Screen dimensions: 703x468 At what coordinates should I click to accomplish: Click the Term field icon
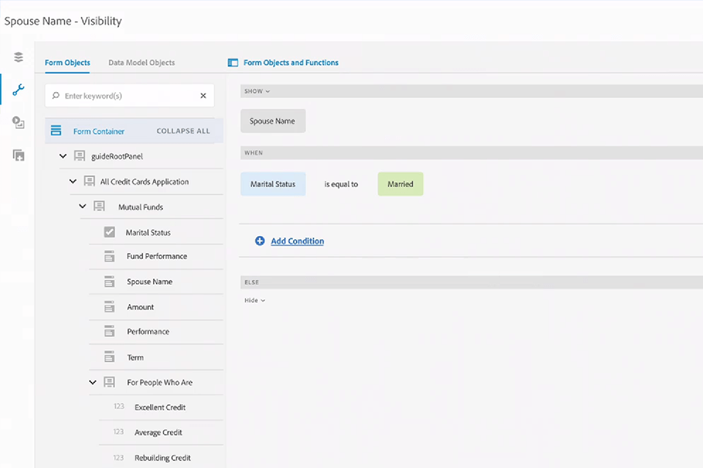[109, 357]
